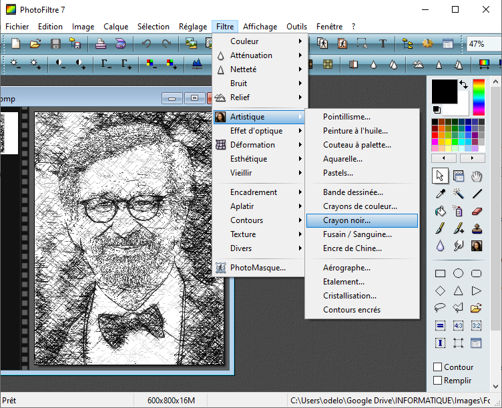
Task: Open the zoom percentage 47% box
Action: click(x=483, y=44)
